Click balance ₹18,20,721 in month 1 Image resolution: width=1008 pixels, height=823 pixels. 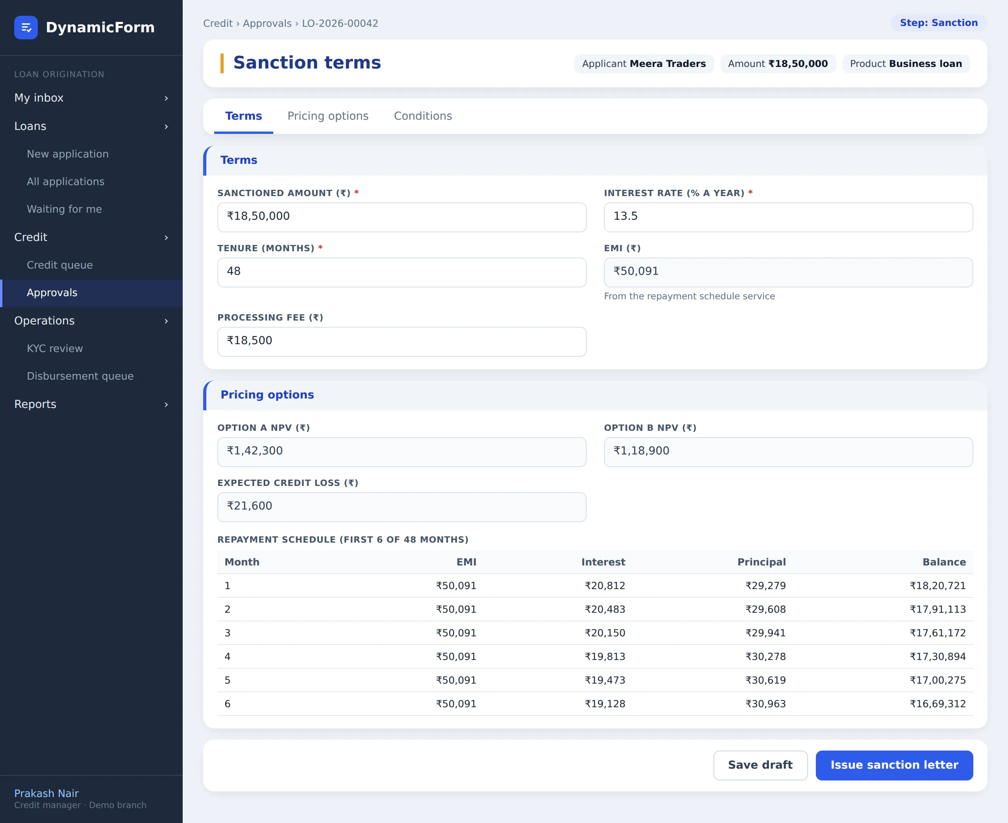(938, 586)
